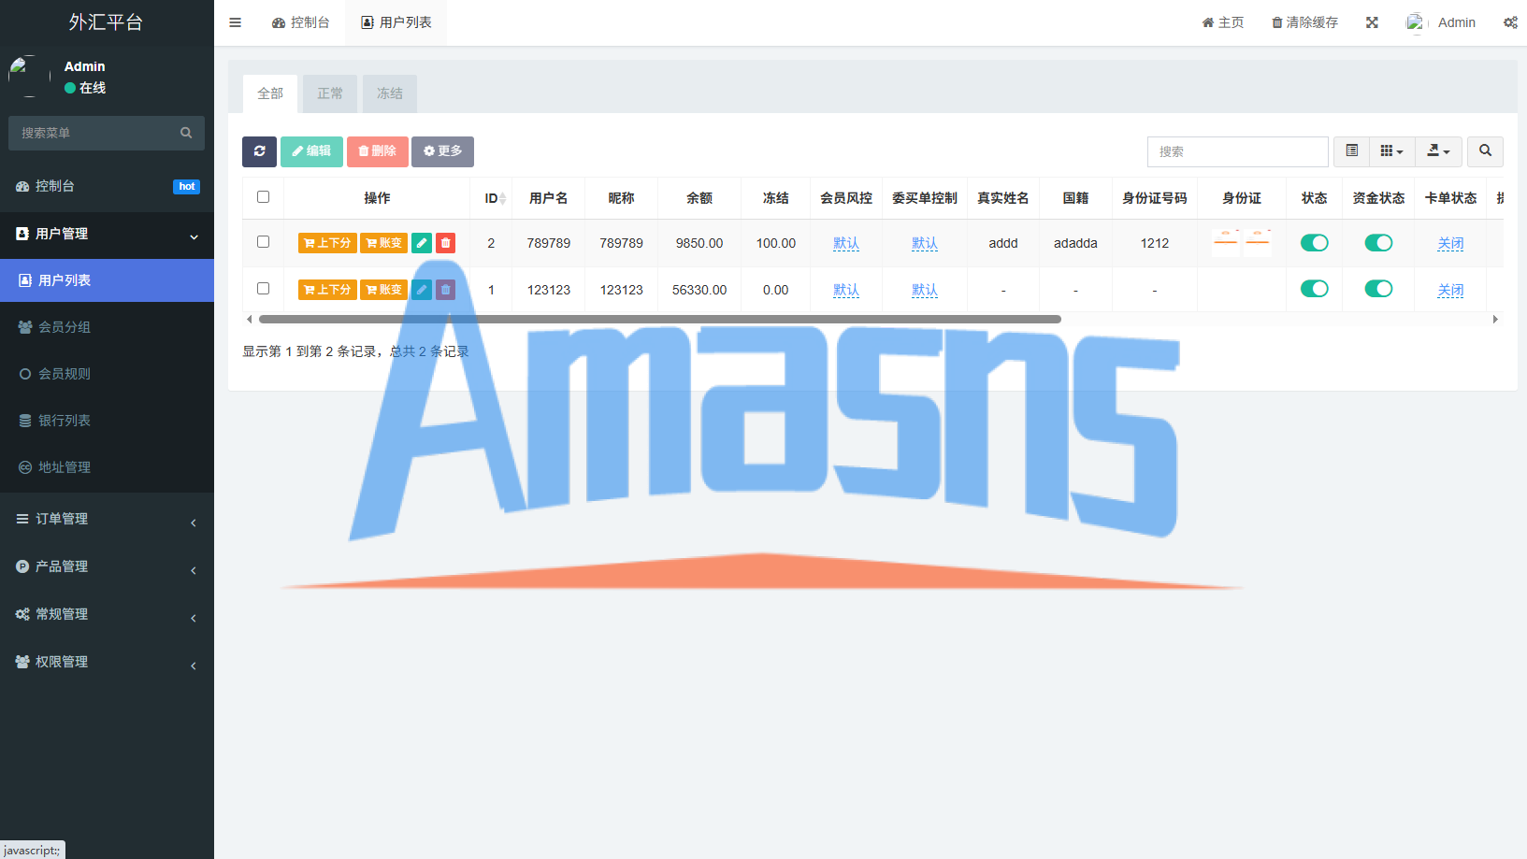Focus the table 搜索 input field
The width and height of the screenshot is (1527, 859).
[1237, 151]
